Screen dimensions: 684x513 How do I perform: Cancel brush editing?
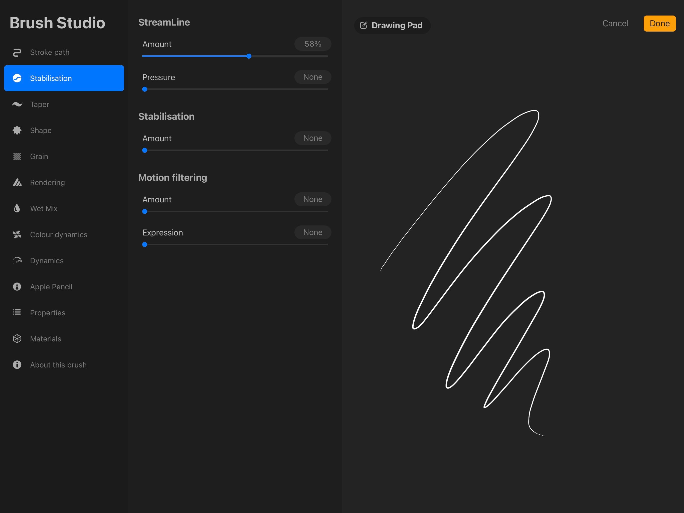tap(615, 23)
